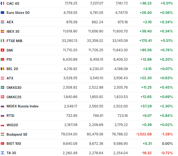Open the CAC 40 index page
Screen dimensions: 178x156
(x=13, y=3)
